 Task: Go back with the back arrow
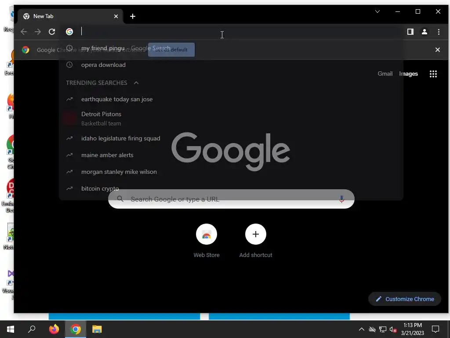click(x=24, y=32)
